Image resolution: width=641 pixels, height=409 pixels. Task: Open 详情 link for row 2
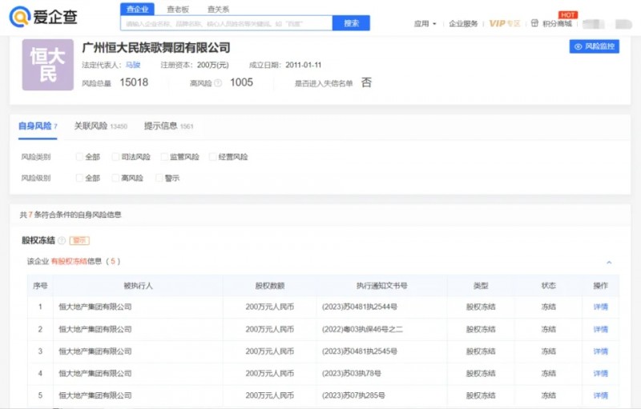pyautogui.click(x=600, y=329)
